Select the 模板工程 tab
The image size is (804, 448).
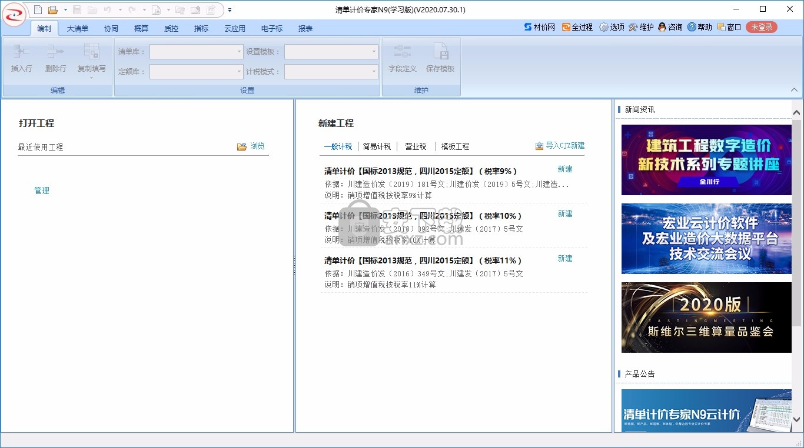click(x=455, y=146)
